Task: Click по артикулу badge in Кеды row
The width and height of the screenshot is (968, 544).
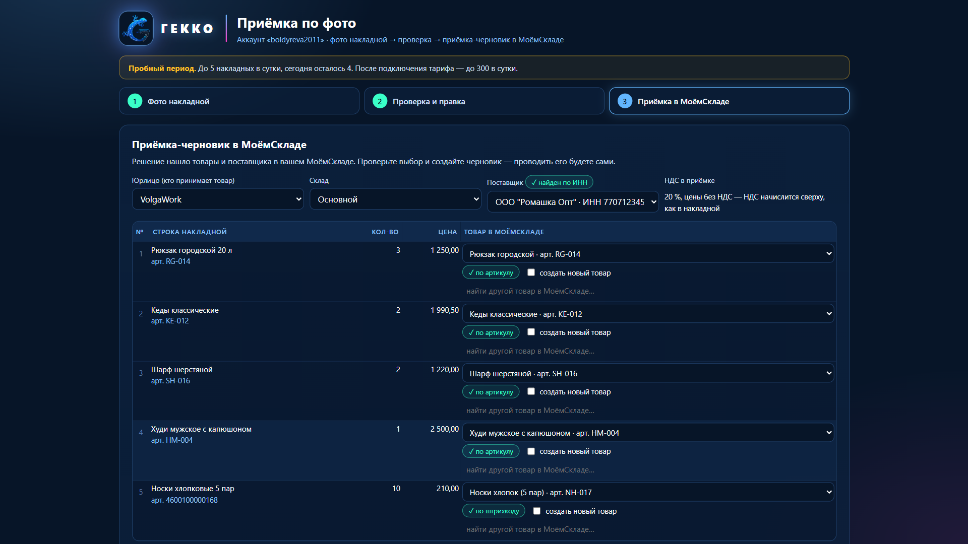Action: tap(491, 332)
